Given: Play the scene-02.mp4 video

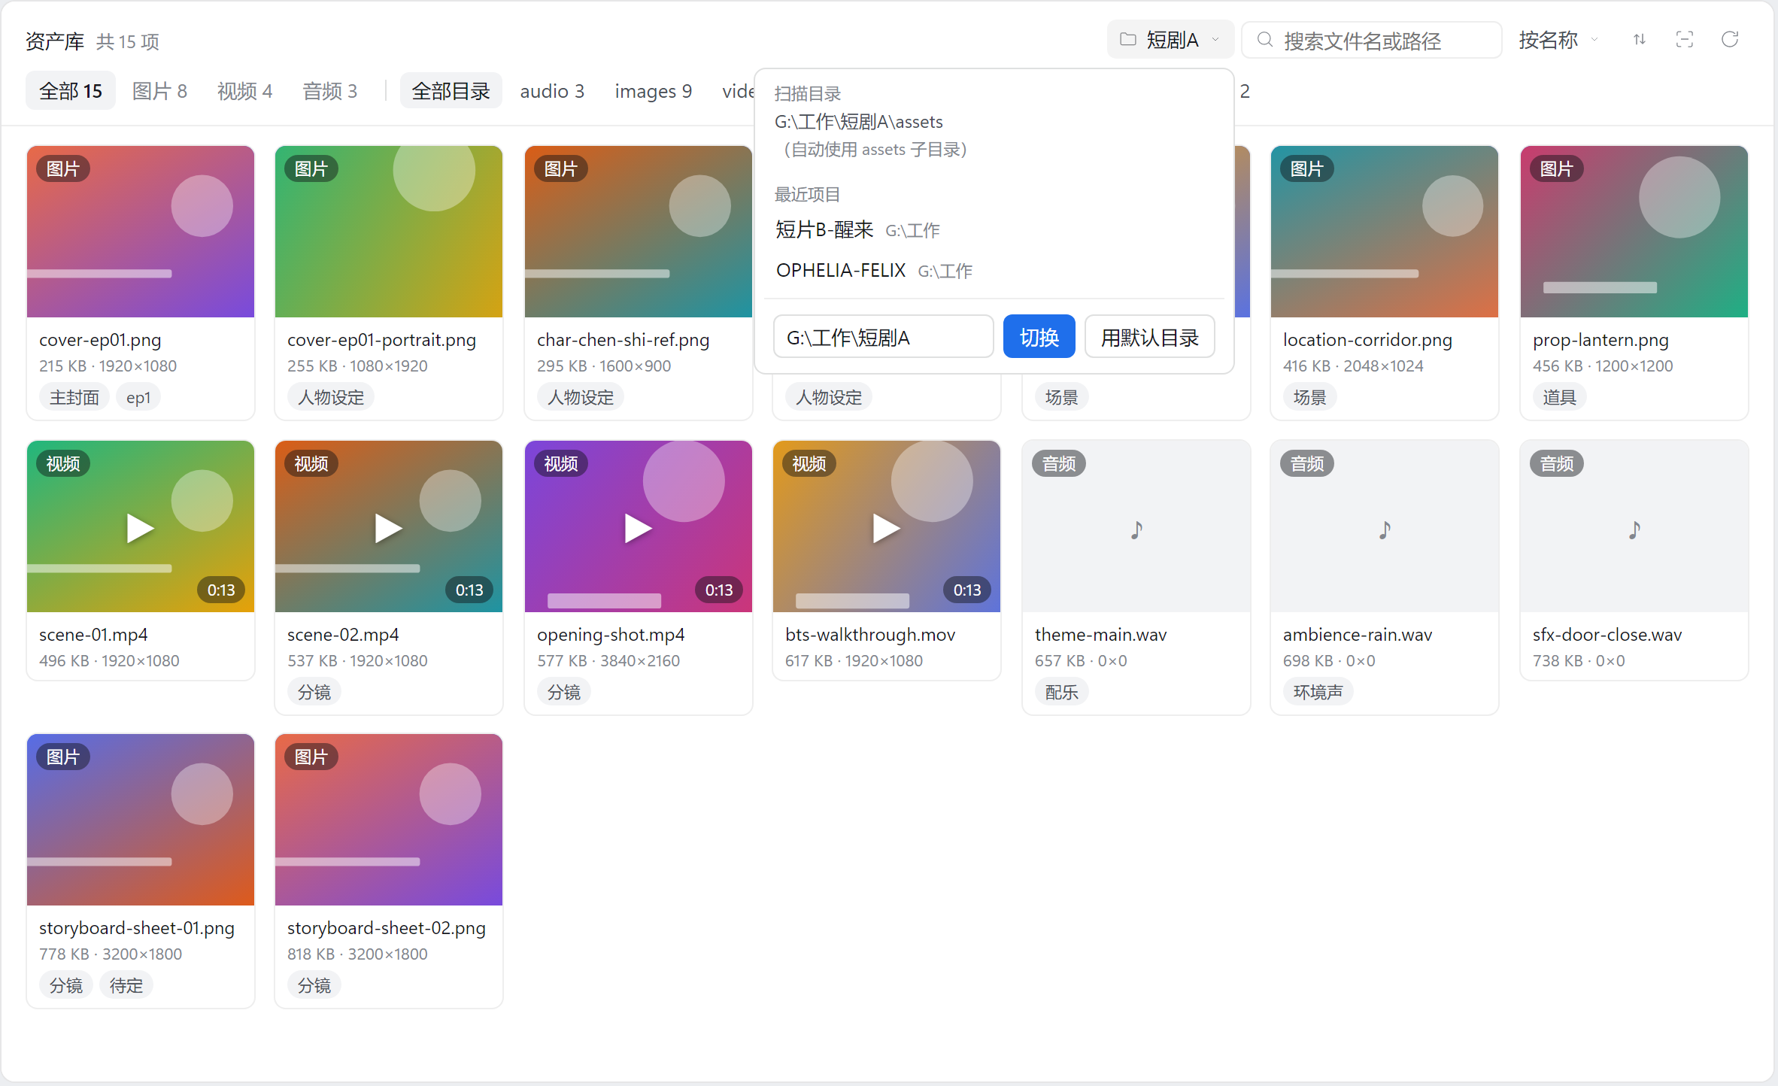Looking at the screenshot, I should tap(388, 528).
